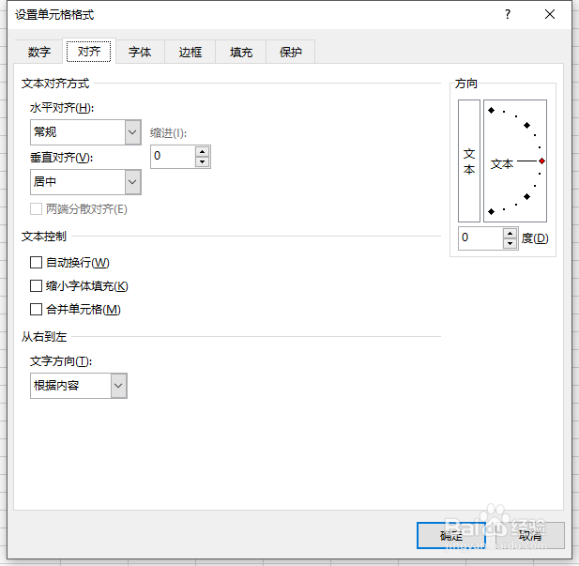The width and height of the screenshot is (579, 566).
Task: Click the degrees input field
Action: click(480, 238)
